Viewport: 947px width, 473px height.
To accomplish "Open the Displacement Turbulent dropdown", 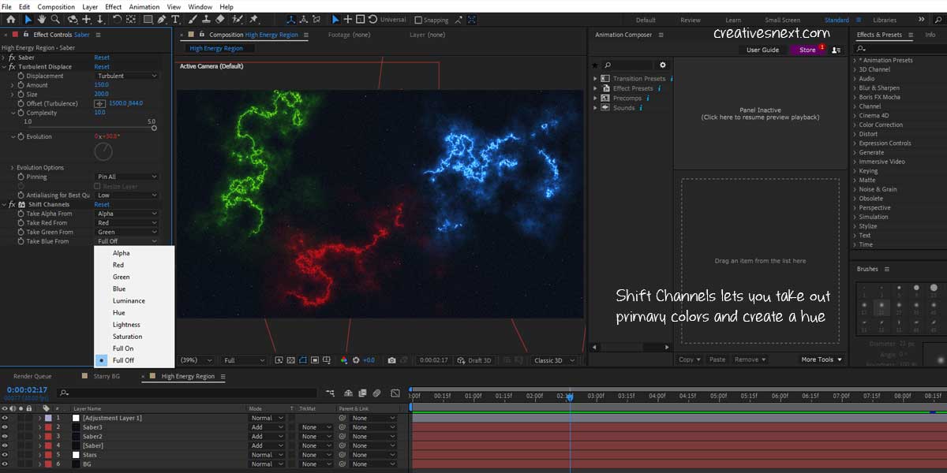I will coord(125,76).
